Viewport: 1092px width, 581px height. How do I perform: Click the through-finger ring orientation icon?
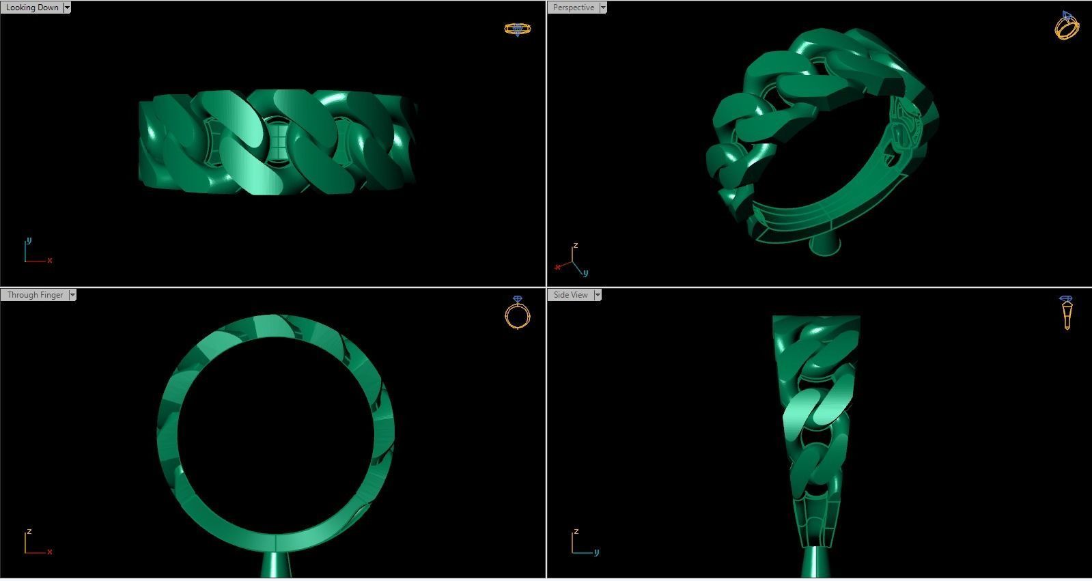[517, 313]
